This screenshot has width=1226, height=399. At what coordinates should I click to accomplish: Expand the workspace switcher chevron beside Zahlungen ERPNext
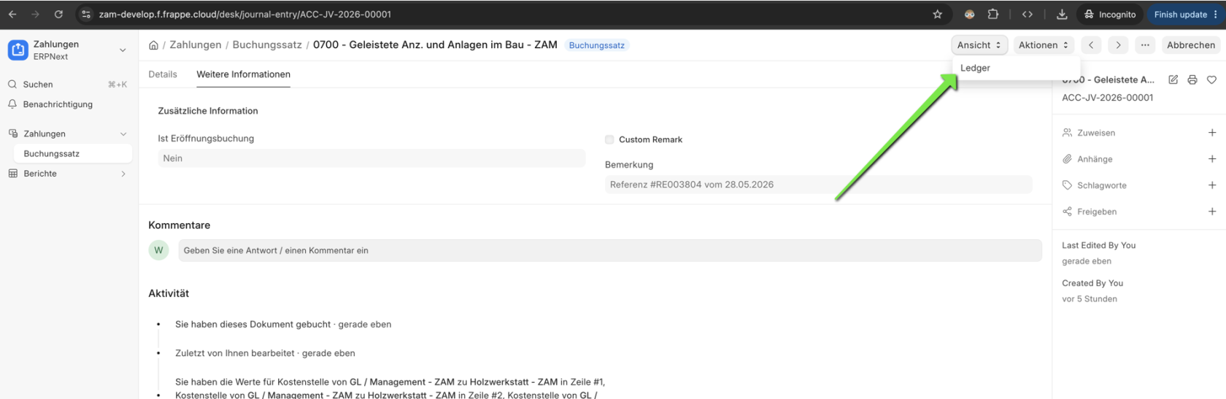[123, 50]
